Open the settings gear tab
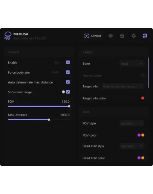The image size is (153, 194). tap(133, 36)
